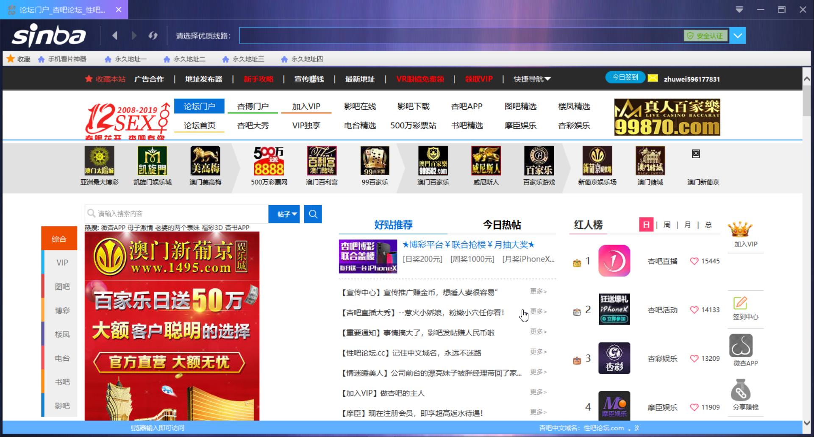Click the 今日签到 button
Viewport: 814px width, 437px height.
coord(625,77)
